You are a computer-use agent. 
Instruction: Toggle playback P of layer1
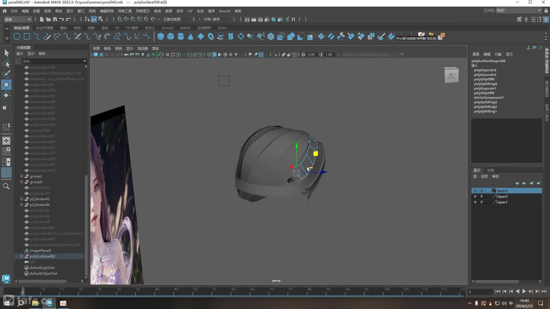tap(482, 202)
